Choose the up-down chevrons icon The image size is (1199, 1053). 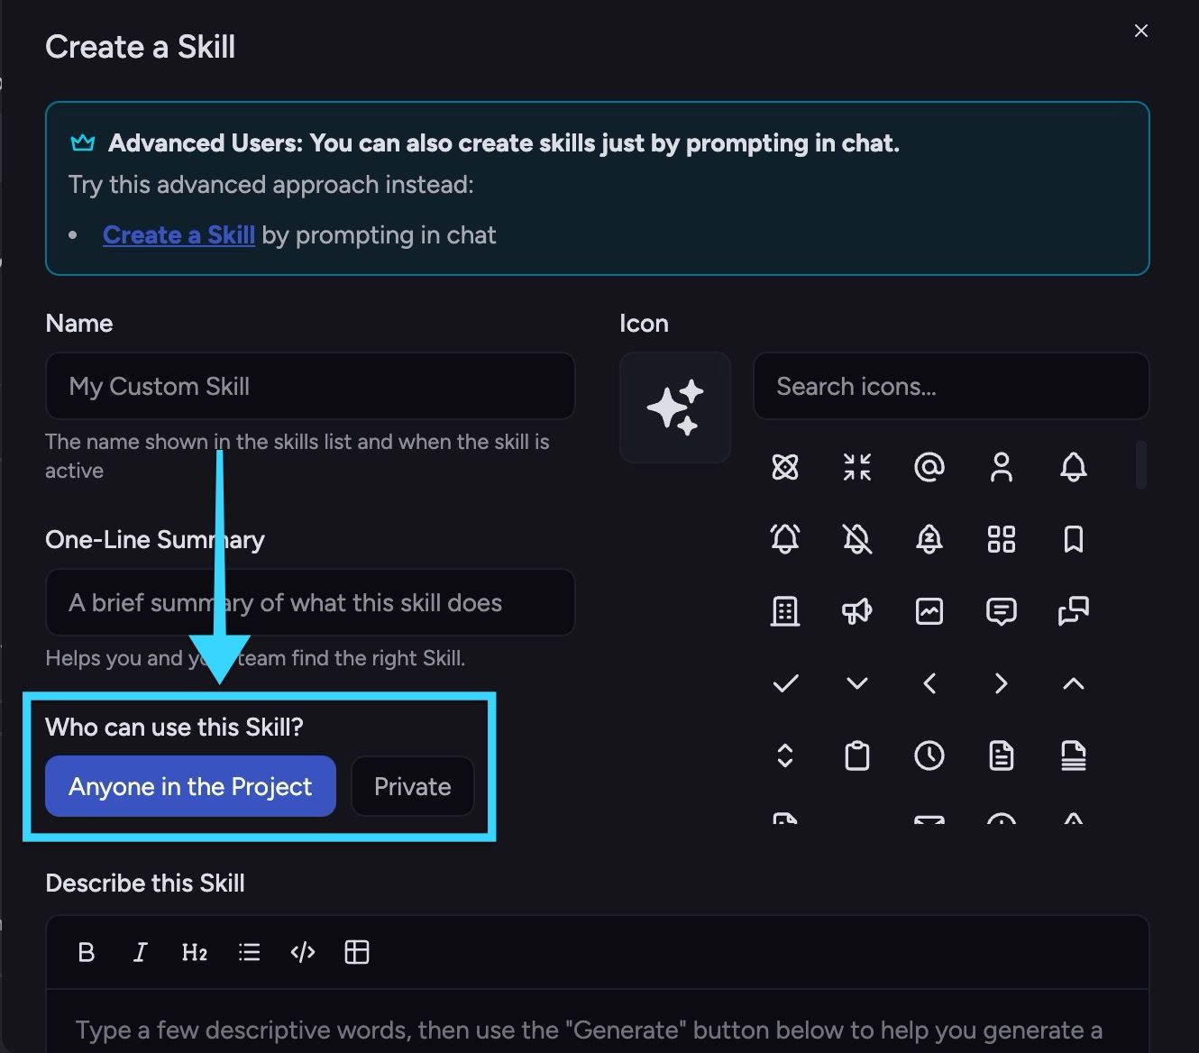(x=785, y=755)
